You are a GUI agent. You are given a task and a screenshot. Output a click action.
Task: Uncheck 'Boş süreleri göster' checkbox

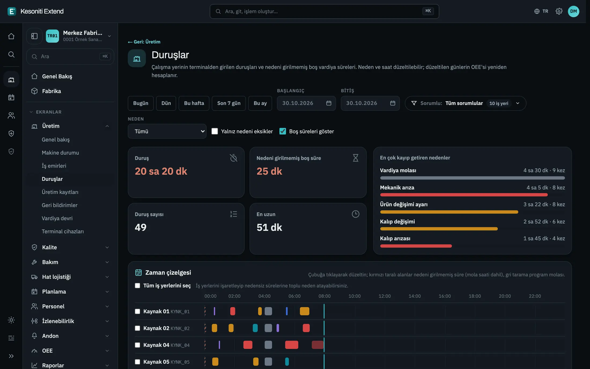pyautogui.click(x=283, y=131)
